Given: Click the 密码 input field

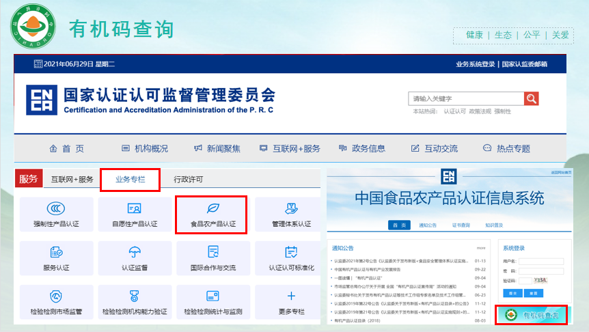Looking at the screenshot, I should (x=541, y=271).
